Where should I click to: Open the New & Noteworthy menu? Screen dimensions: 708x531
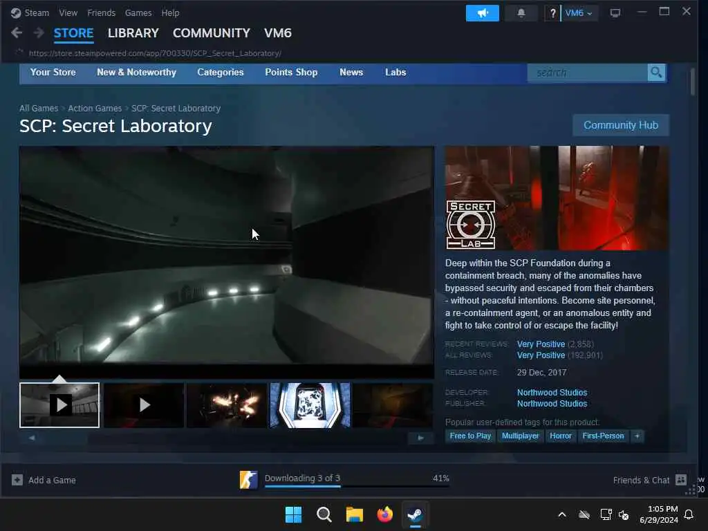(136, 72)
